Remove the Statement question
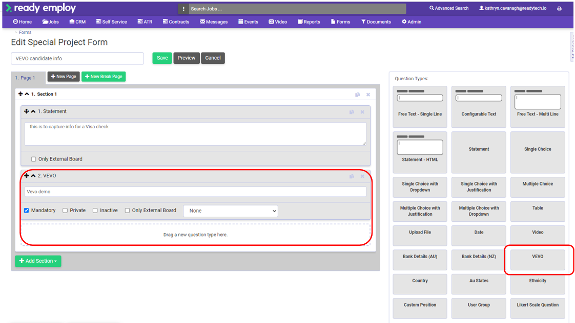The width and height of the screenshot is (575, 323). click(x=362, y=112)
